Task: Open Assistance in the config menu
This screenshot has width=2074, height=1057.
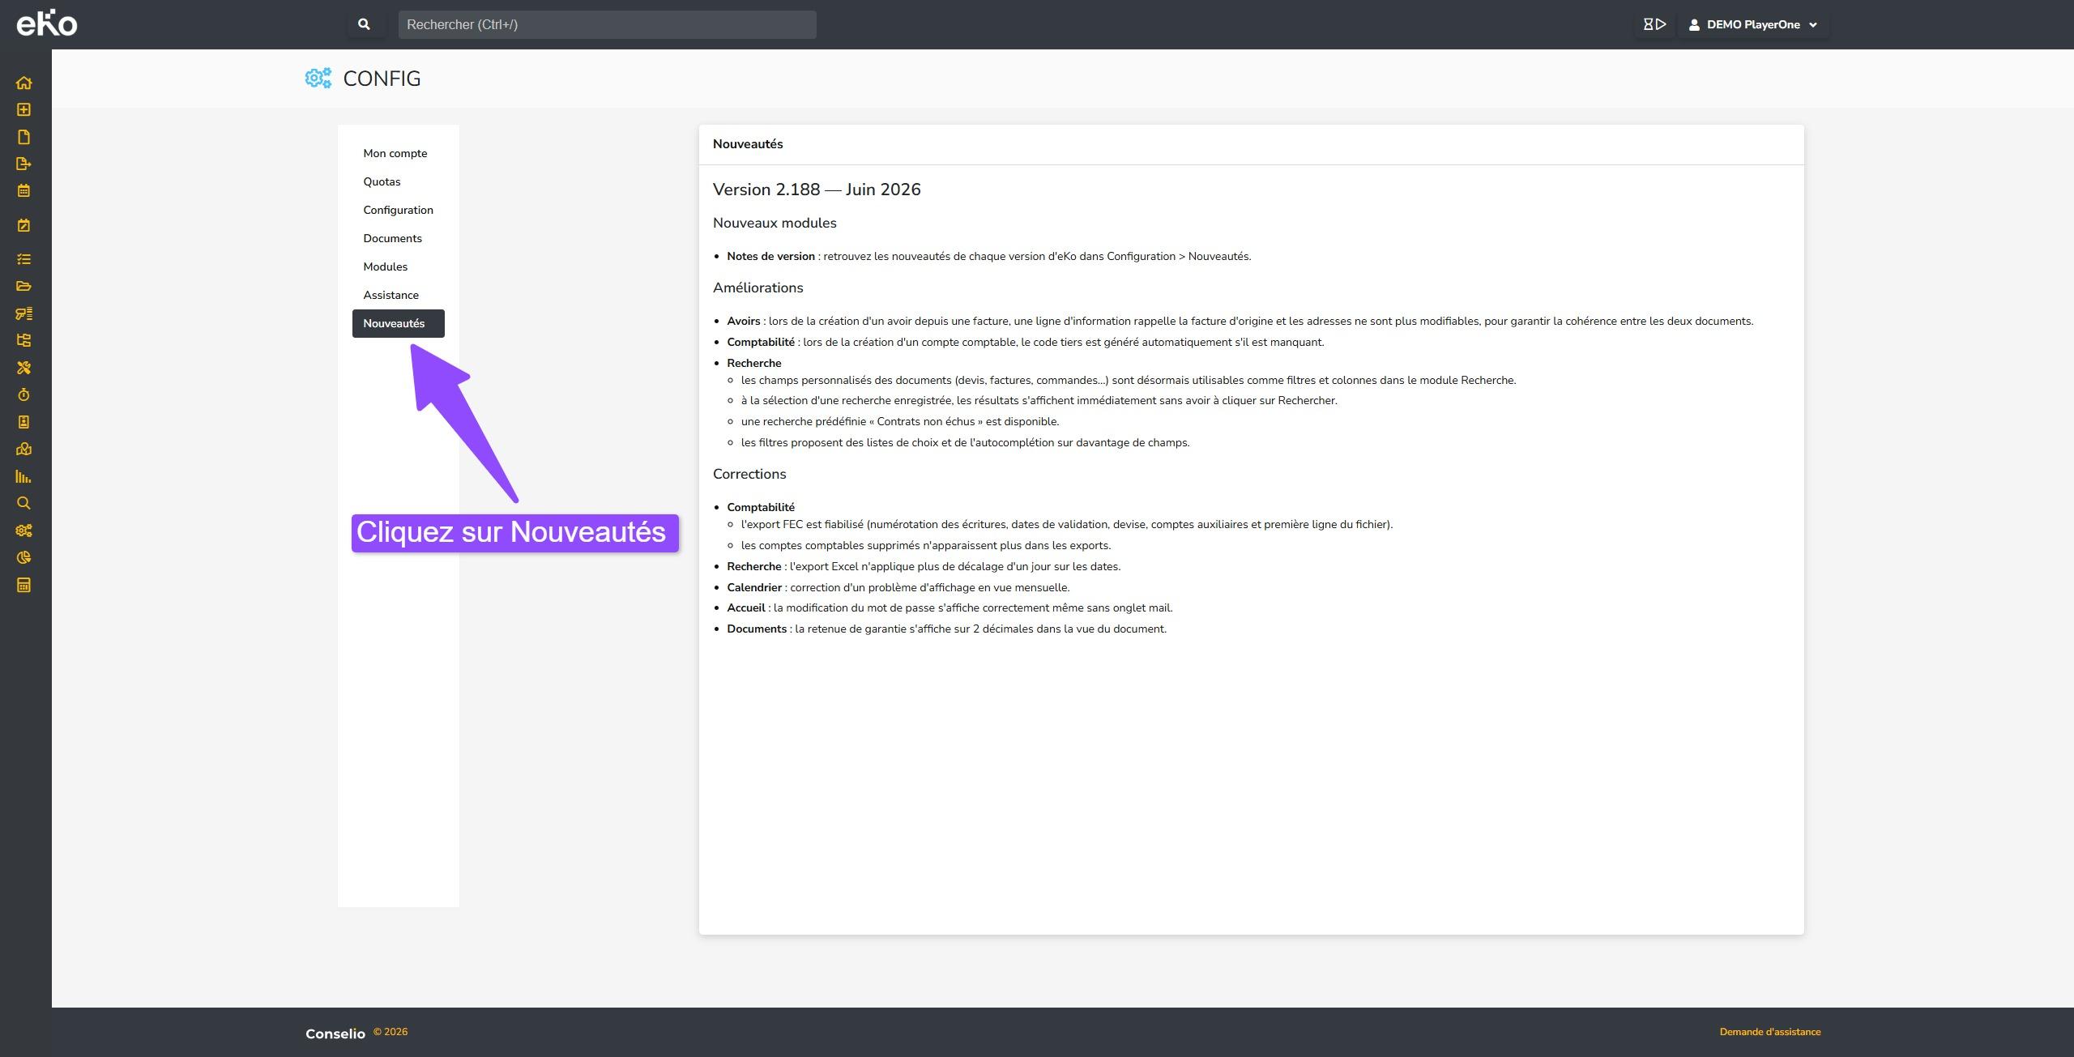Action: click(x=390, y=295)
